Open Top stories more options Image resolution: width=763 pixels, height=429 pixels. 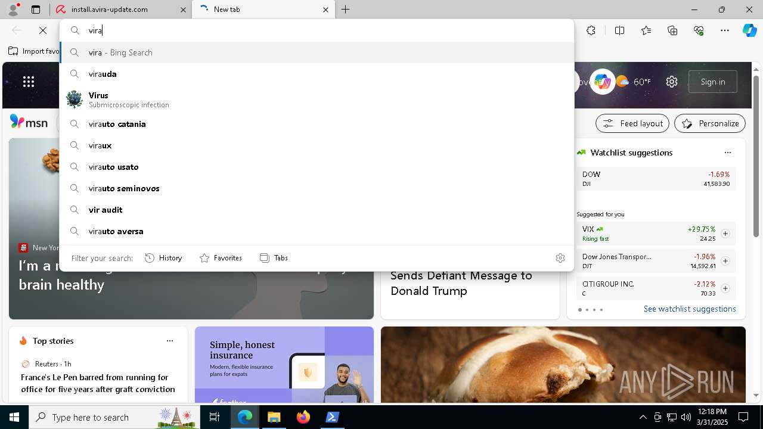coord(170,341)
